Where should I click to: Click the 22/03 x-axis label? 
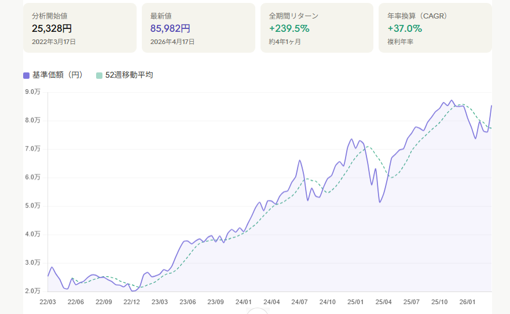(47, 302)
